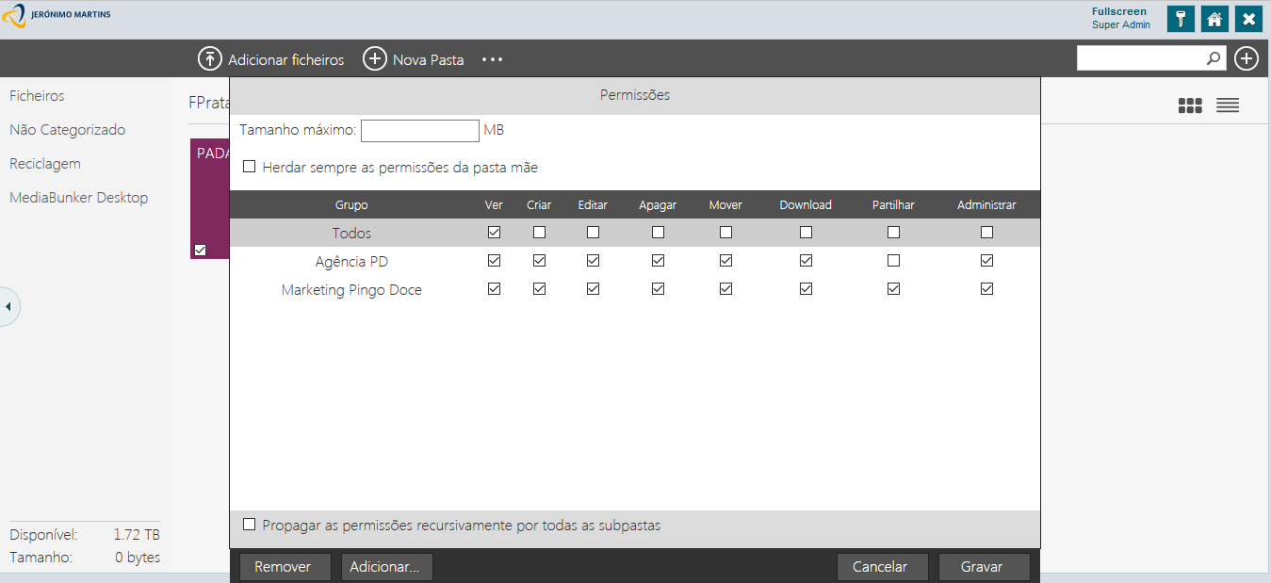This screenshot has height=583, width=1271.
Task: Click the Nova Pasta plus icon
Action: coord(375,58)
